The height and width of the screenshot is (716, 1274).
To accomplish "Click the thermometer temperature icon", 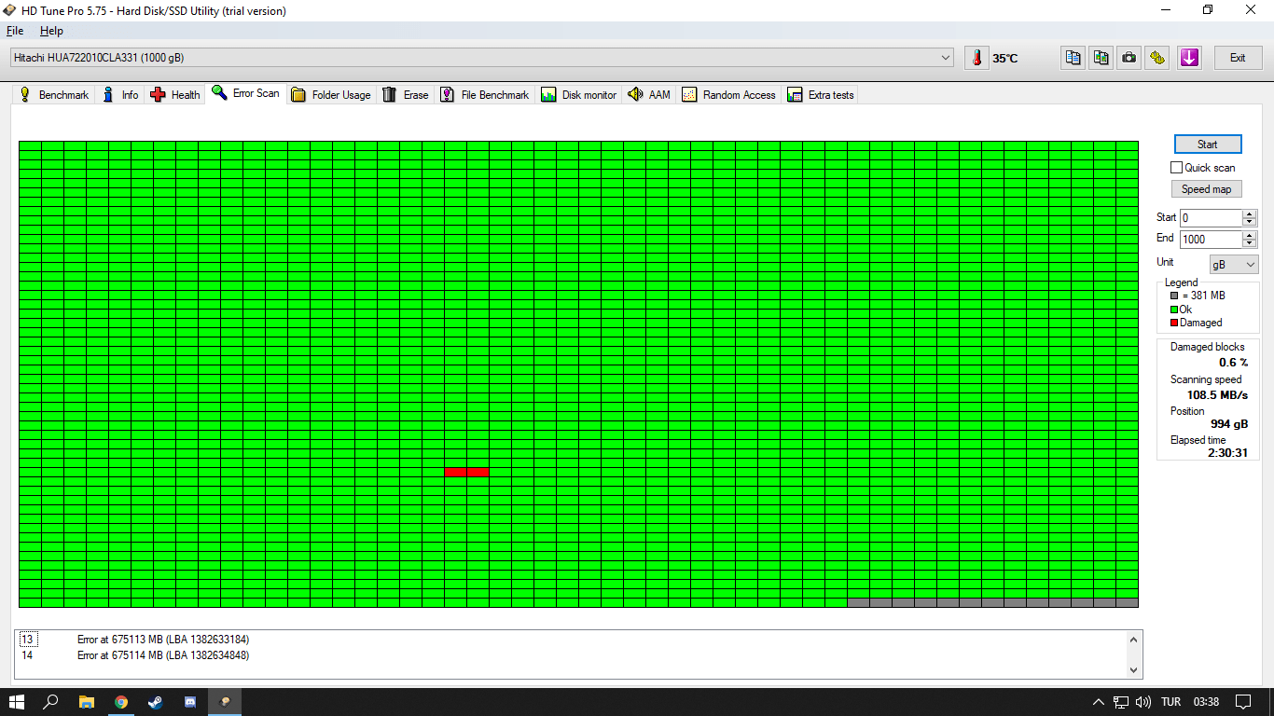I will 976,58.
